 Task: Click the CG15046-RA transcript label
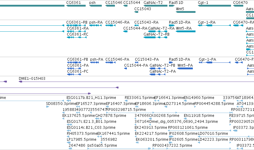click(117, 22)
